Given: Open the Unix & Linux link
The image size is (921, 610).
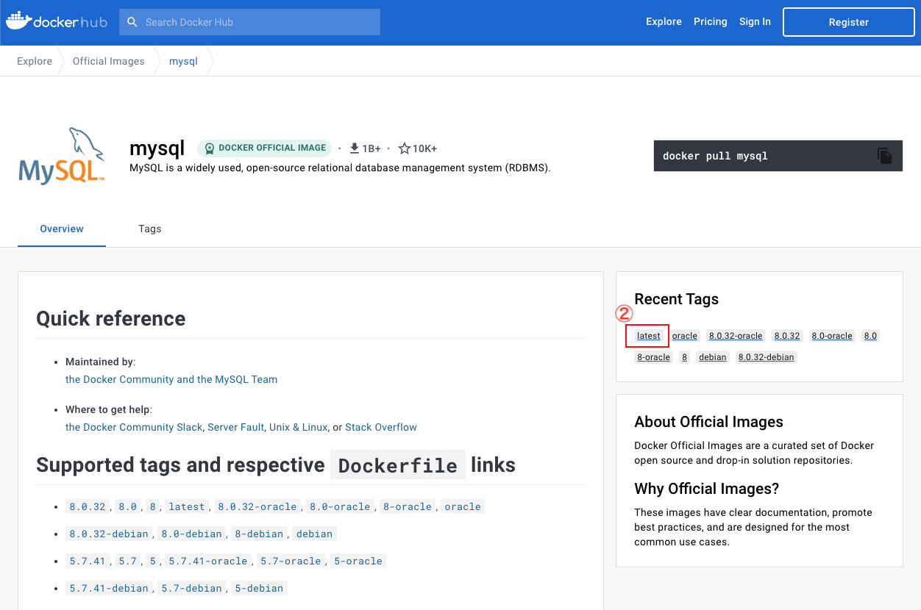Looking at the screenshot, I should point(298,427).
